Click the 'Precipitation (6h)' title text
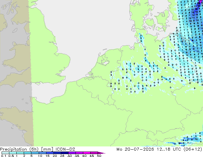Screen dimensions: 203x157 [x=19, y=149]
